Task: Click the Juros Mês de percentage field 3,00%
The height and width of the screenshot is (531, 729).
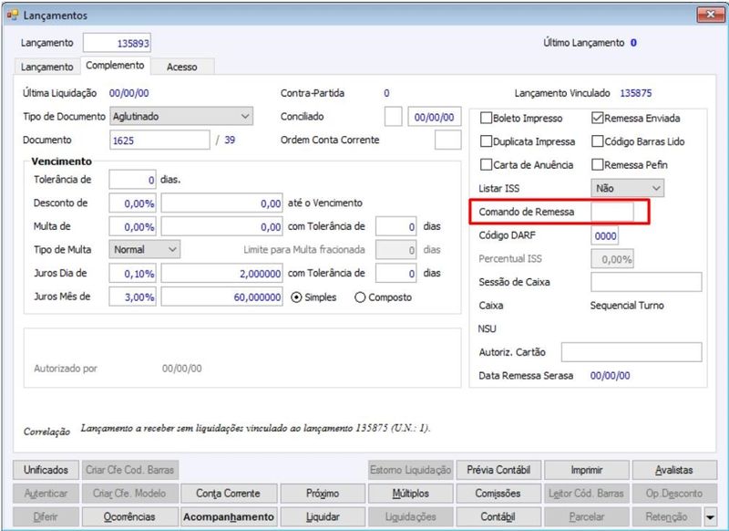Action: coord(132,297)
